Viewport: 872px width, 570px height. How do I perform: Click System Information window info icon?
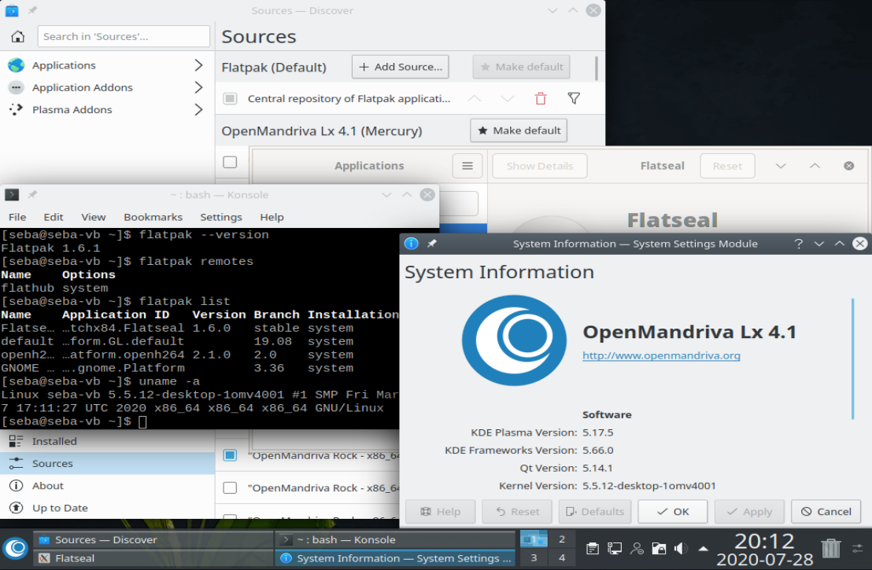point(411,244)
